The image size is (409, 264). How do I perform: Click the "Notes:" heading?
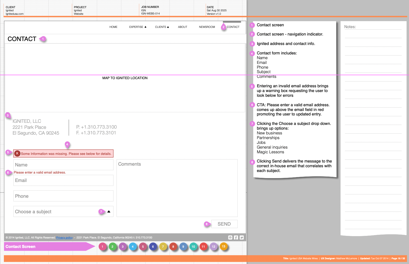pos(350,27)
